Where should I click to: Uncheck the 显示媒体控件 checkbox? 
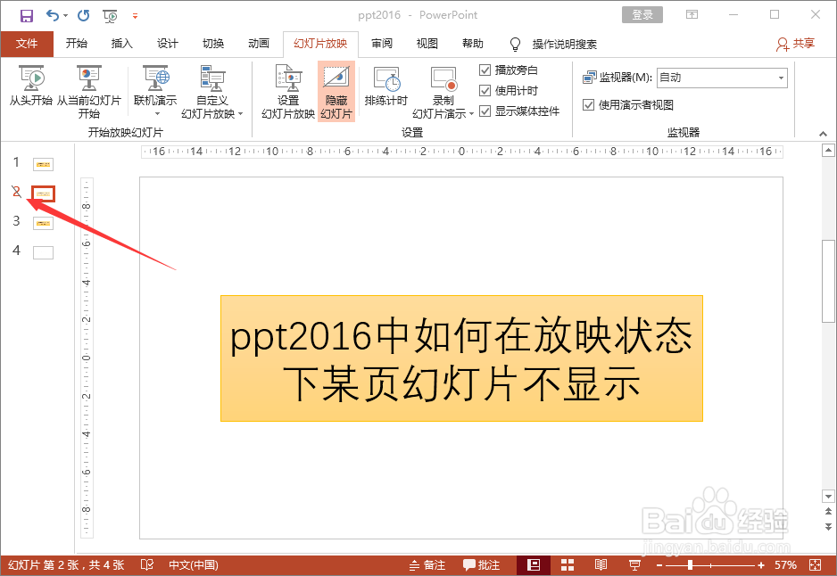tap(485, 111)
